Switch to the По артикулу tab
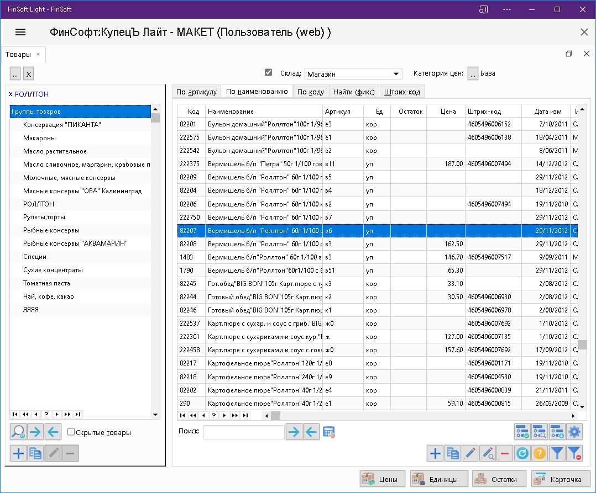596x493 pixels. (196, 92)
